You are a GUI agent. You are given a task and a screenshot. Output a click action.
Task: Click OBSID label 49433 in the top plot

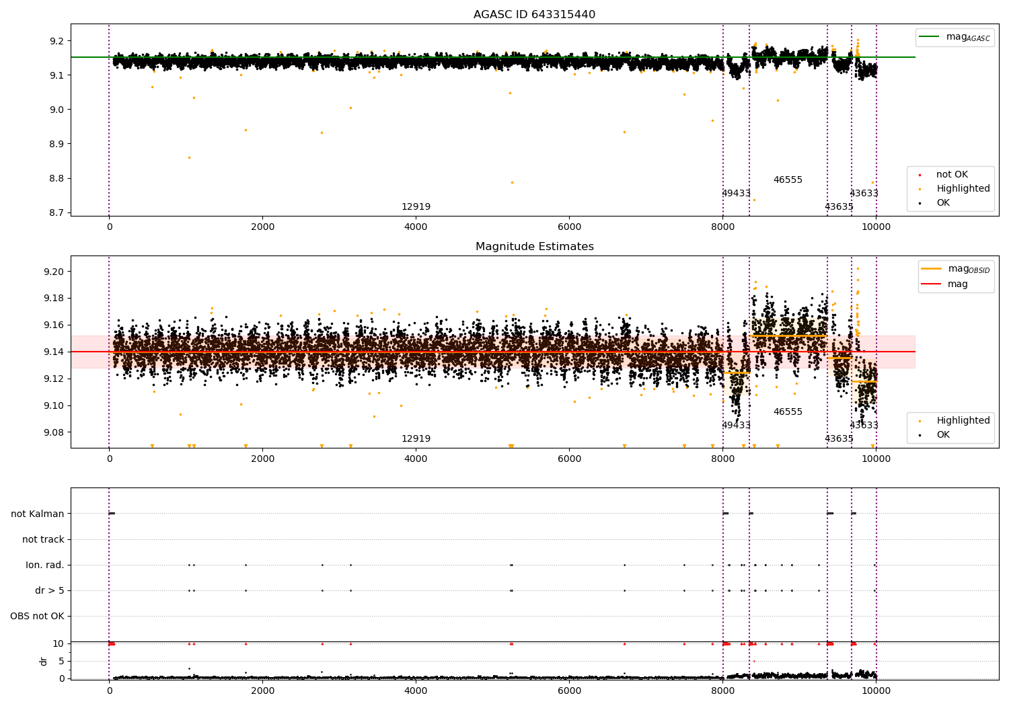[x=736, y=194]
